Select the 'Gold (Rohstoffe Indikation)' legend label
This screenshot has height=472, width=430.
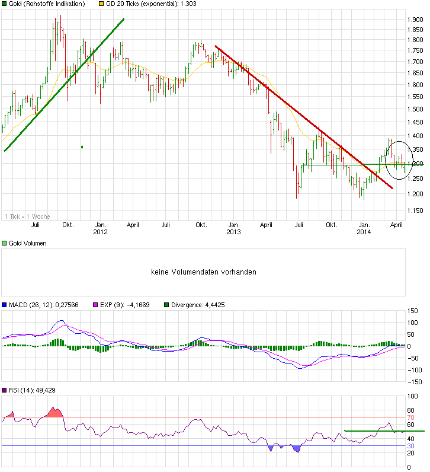click(x=47, y=4)
